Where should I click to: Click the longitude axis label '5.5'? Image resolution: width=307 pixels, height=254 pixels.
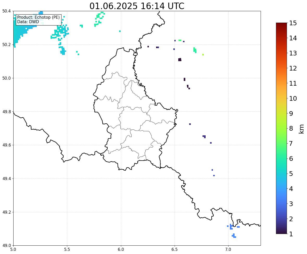tap(67, 250)
